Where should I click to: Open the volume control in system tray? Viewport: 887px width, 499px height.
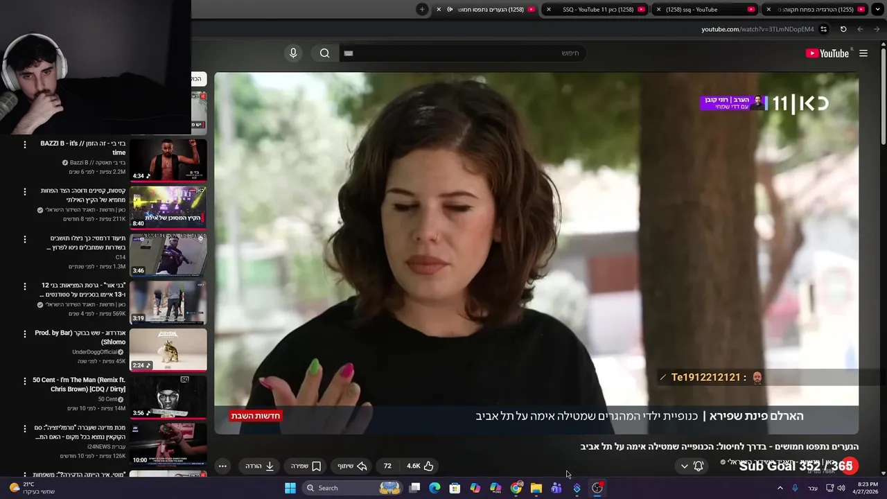pos(841,488)
